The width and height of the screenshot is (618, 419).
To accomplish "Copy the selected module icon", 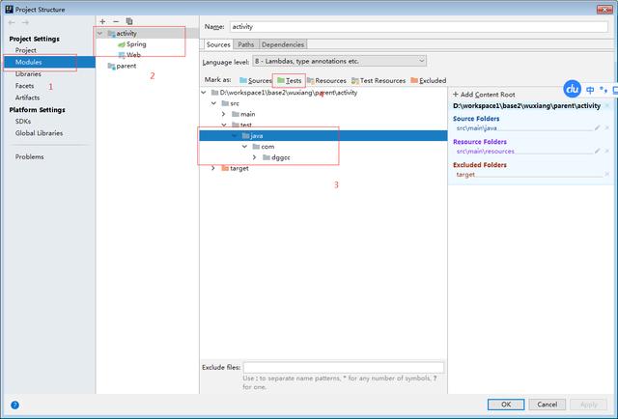I will pos(129,21).
